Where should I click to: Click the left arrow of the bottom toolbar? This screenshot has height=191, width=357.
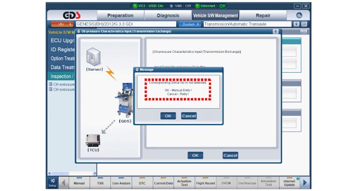click(x=64, y=182)
